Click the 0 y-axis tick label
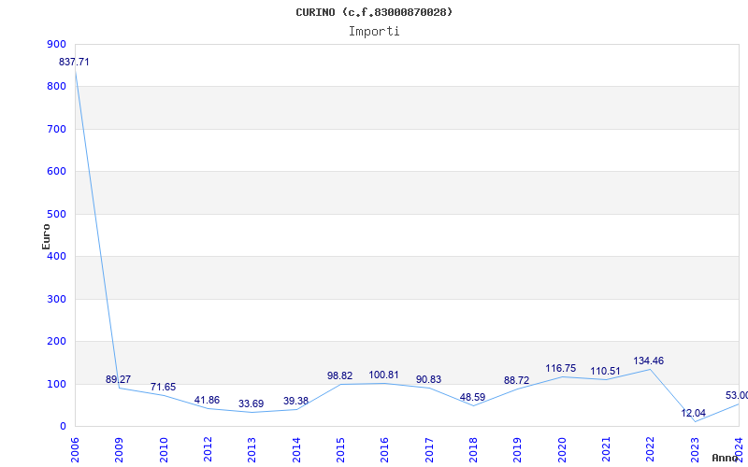The height and width of the screenshot is (467, 748). tap(63, 427)
